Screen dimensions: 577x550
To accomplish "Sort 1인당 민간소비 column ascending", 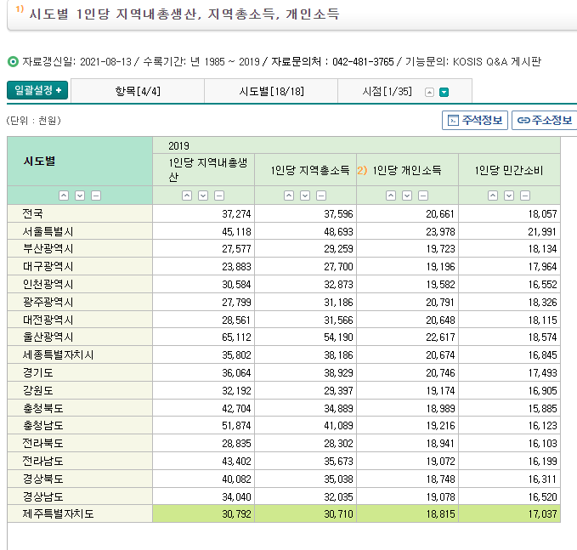I will pyautogui.click(x=493, y=196).
